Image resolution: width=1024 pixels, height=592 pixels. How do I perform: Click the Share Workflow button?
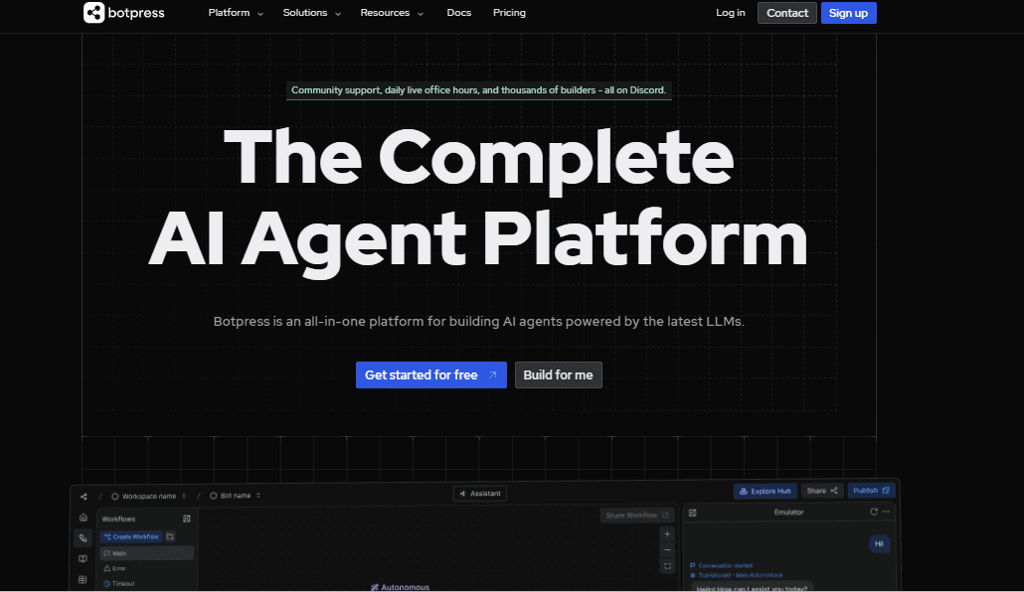pos(636,516)
